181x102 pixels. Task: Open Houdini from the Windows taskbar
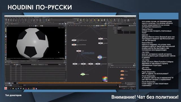[34, 88]
